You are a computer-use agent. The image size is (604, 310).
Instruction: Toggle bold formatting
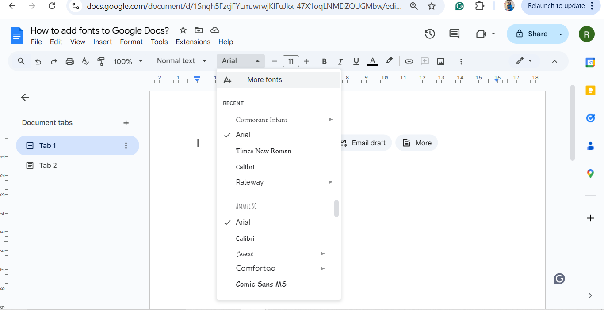pos(324,61)
